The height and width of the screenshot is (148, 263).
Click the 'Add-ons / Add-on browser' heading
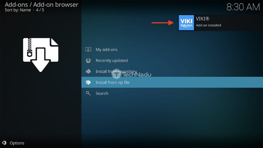point(41,5)
